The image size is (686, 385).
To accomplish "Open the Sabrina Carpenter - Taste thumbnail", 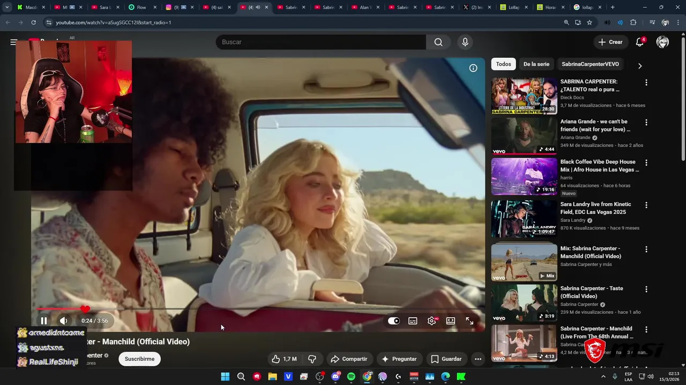I will 524,303.
